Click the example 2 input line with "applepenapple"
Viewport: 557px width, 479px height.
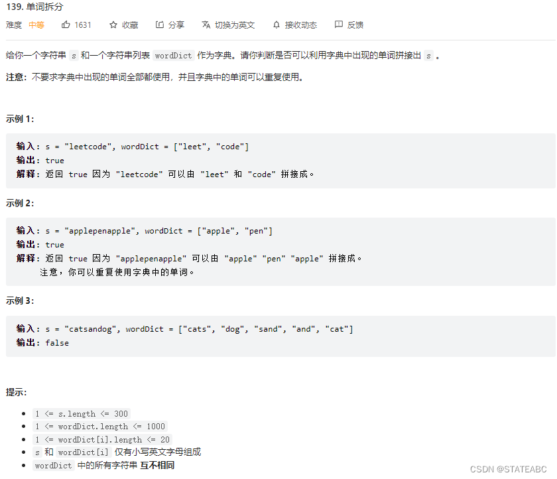pos(145,231)
